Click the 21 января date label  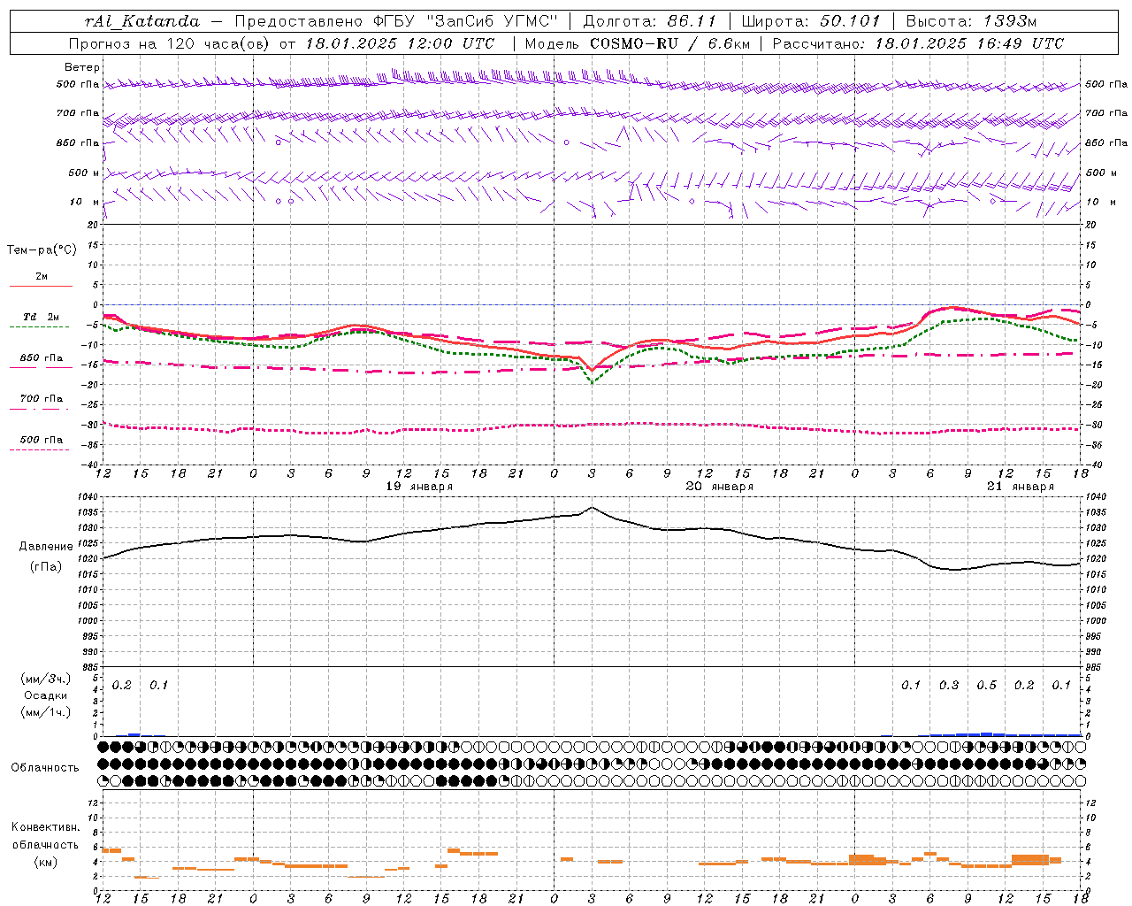pos(1021,487)
